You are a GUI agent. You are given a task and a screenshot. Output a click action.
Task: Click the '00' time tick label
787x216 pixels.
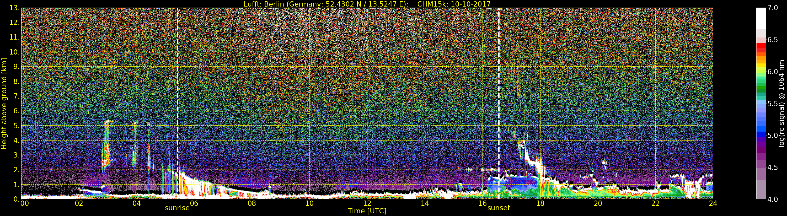[24, 203]
